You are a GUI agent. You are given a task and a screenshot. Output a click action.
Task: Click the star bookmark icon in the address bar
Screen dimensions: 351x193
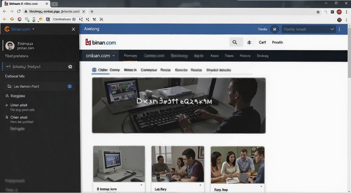pyautogui.click(x=318, y=12)
